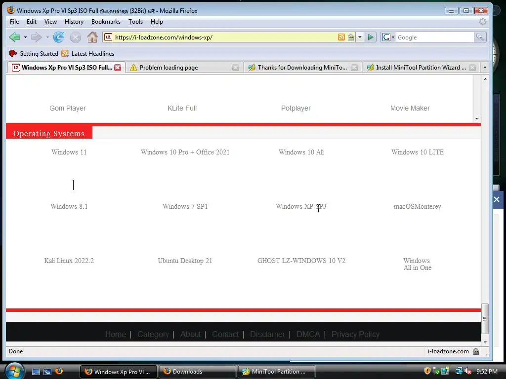This screenshot has height=379, width=506.
Task: Open the Windows 10 All link
Action: 301,152
